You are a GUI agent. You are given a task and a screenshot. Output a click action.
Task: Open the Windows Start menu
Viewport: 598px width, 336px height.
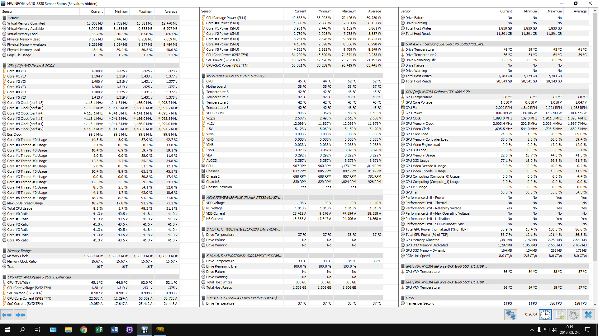[7, 330]
